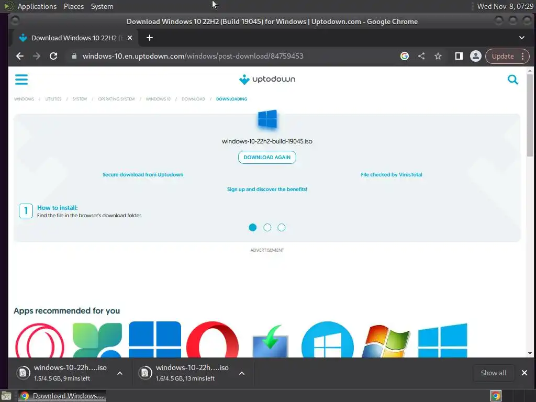536x402 pixels.
Task: Click the OPERATING SYSTEM breadcrumb
Action: click(x=116, y=99)
